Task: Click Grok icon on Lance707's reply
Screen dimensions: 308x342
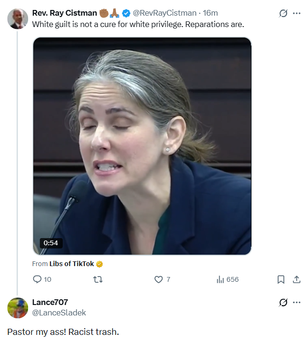Action: (283, 302)
